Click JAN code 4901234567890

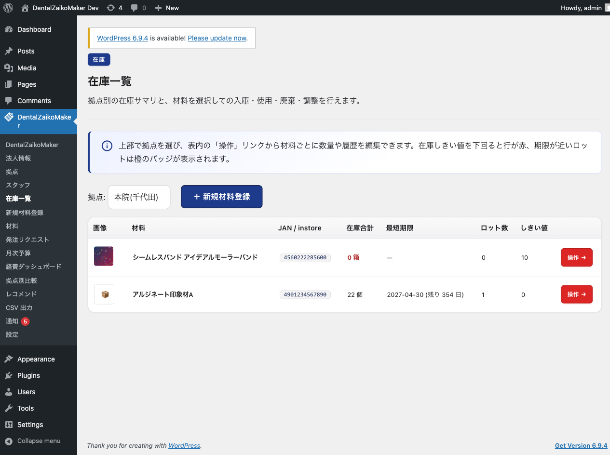point(305,294)
